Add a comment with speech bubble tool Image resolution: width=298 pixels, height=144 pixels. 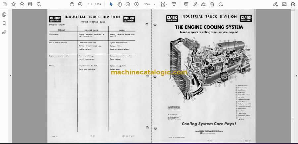click(186, 4)
